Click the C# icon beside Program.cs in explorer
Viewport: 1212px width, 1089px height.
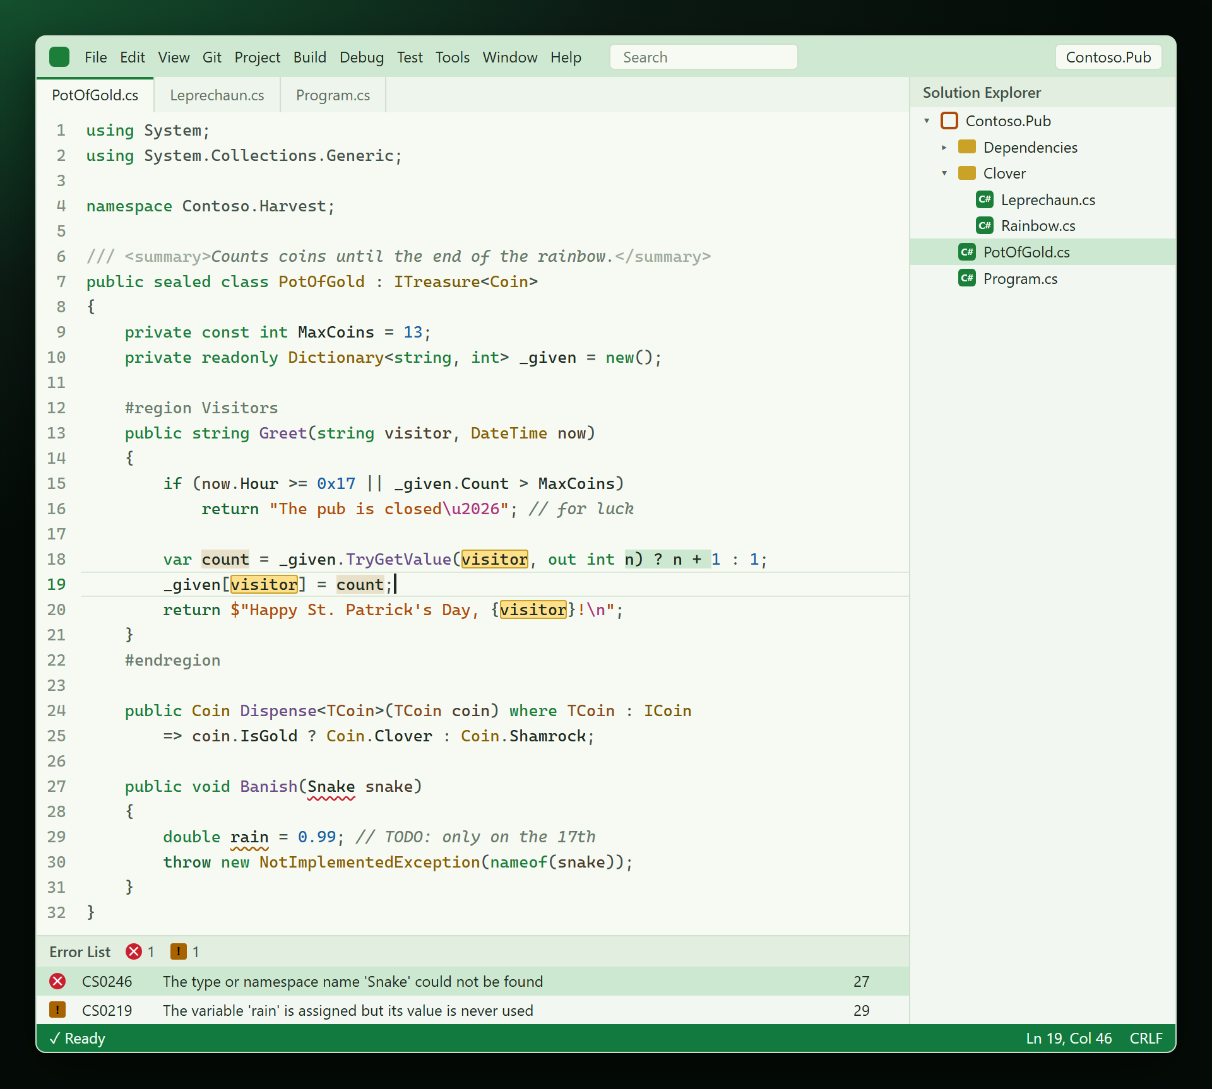click(967, 278)
